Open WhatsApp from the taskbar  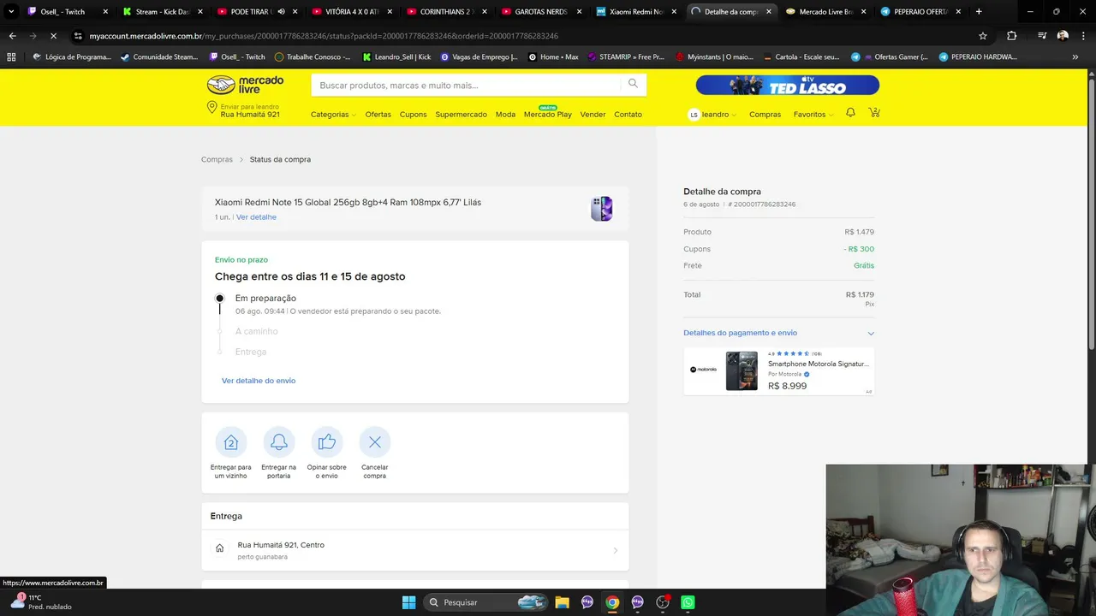[688, 602]
